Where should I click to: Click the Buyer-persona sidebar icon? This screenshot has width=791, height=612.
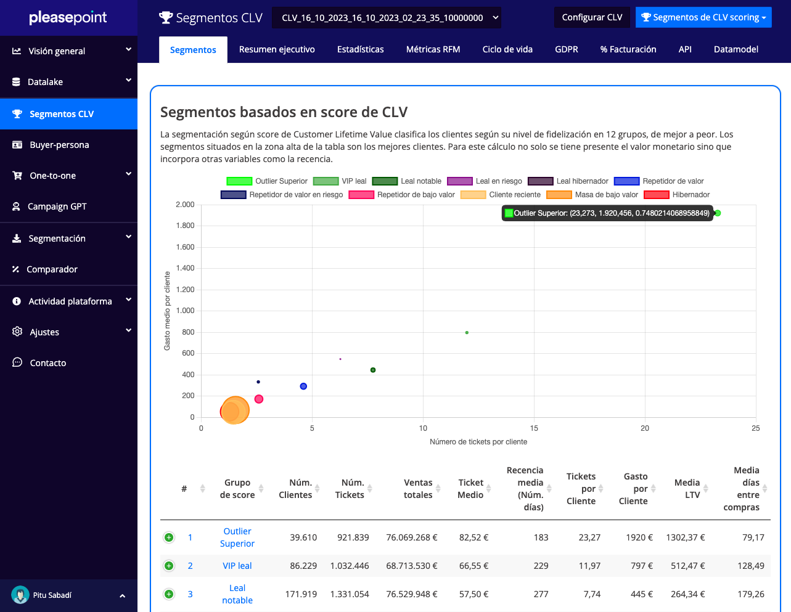coord(17,145)
